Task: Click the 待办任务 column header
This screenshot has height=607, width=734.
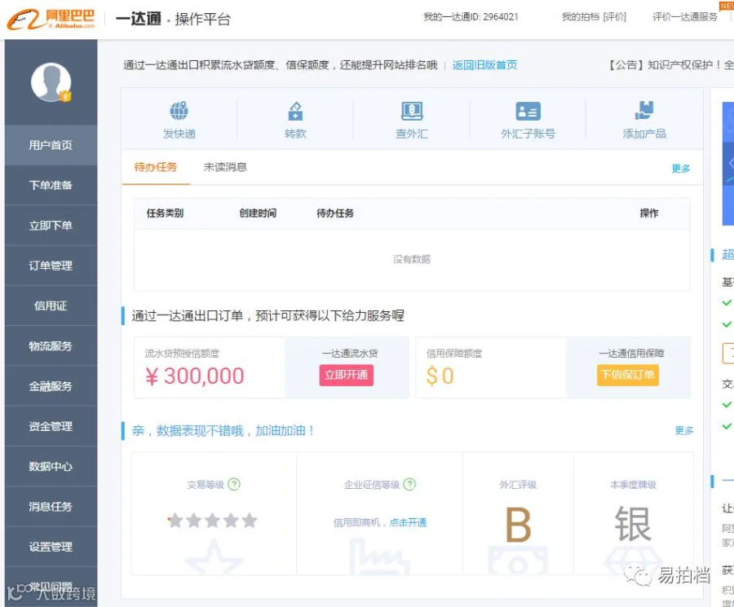Action: 335,213
